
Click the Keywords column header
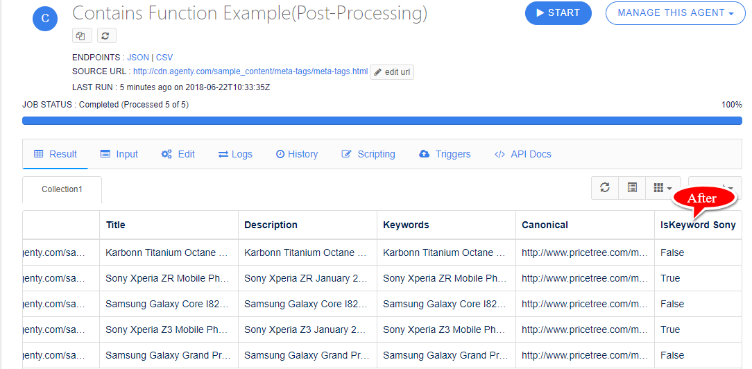[x=446, y=225]
